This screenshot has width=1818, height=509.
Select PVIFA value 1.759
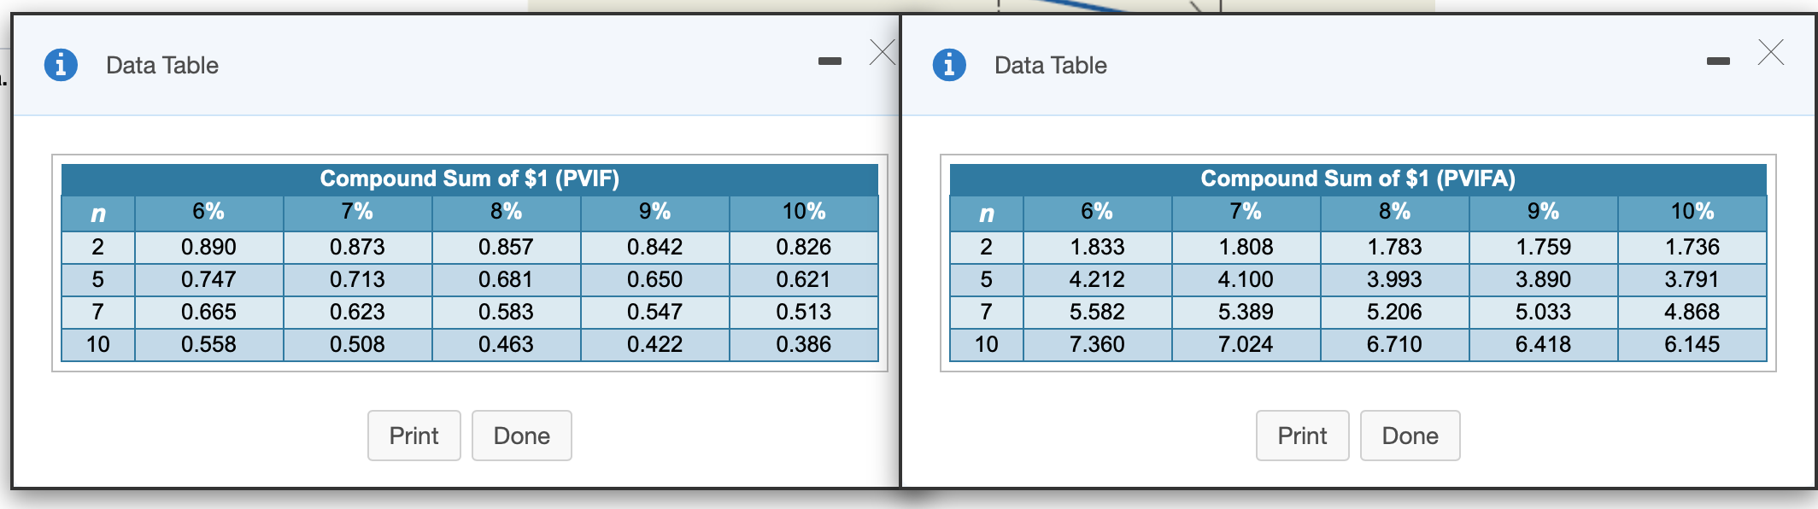[1543, 247]
